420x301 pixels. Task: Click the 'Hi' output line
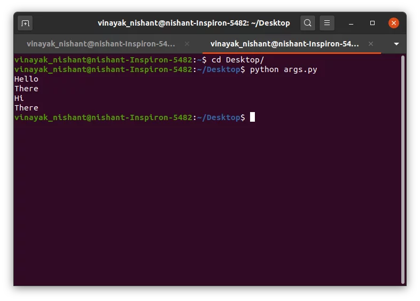(x=19, y=98)
